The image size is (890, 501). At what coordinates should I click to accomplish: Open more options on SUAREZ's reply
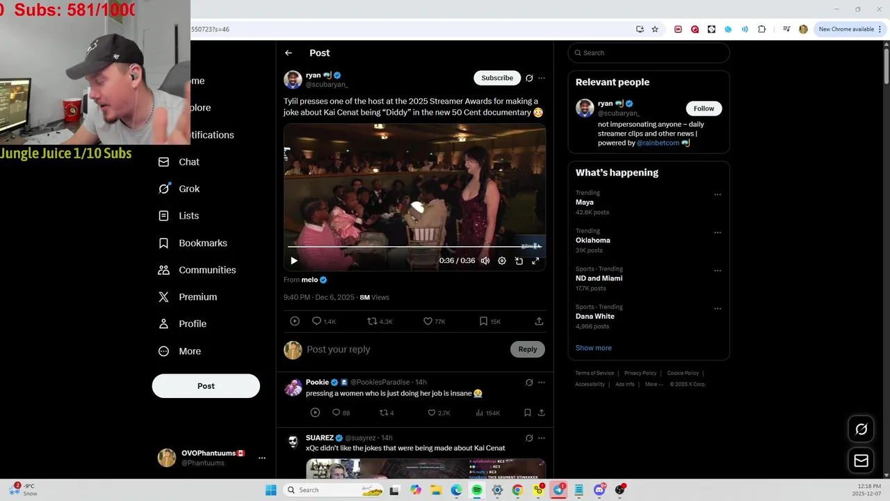tap(542, 438)
